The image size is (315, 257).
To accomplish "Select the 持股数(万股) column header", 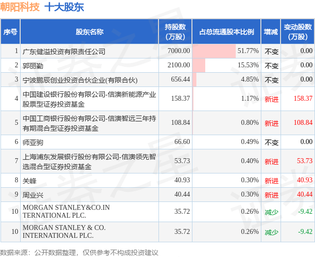I will [175, 32].
